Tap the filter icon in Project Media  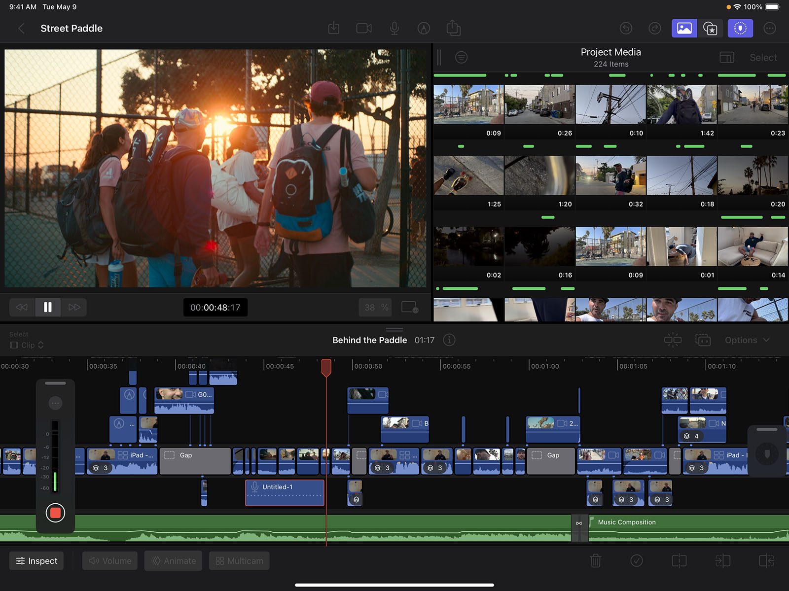pyautogui.click(x=461, y=57)
